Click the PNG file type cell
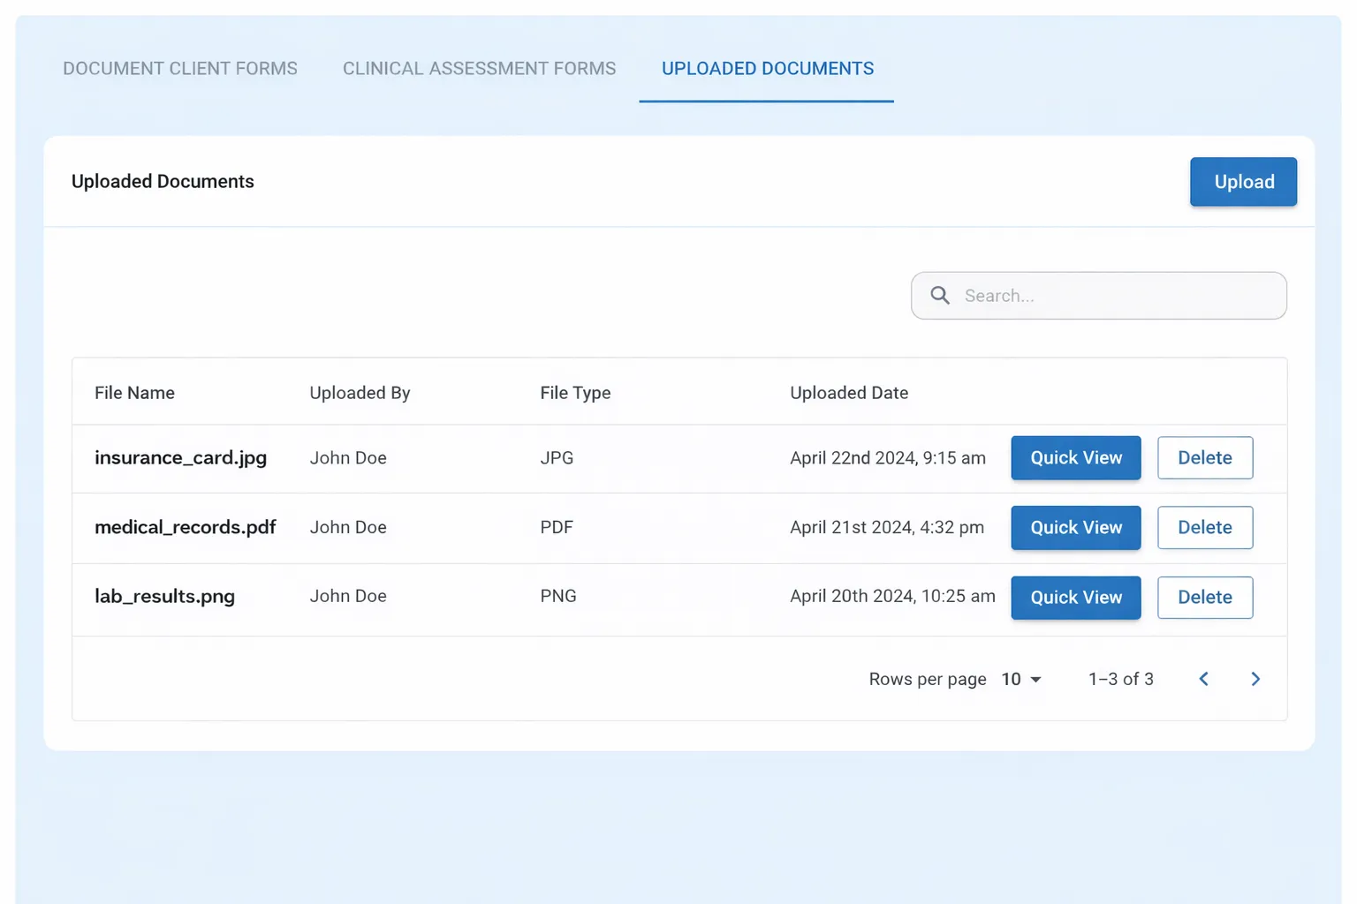This screenshot has width=1357, height=904. (558, 596)
